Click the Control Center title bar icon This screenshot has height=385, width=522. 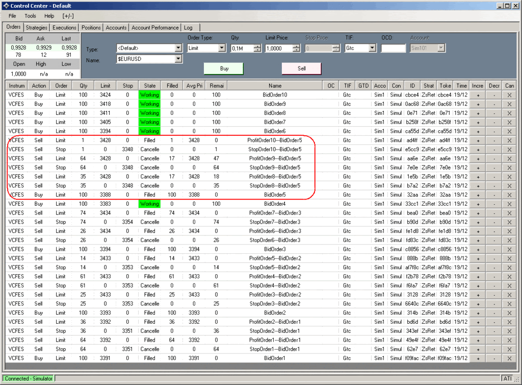click(6, 6)
